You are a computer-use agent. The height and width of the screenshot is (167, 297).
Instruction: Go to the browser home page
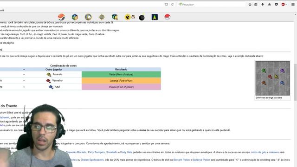click(x=269, y=4)
